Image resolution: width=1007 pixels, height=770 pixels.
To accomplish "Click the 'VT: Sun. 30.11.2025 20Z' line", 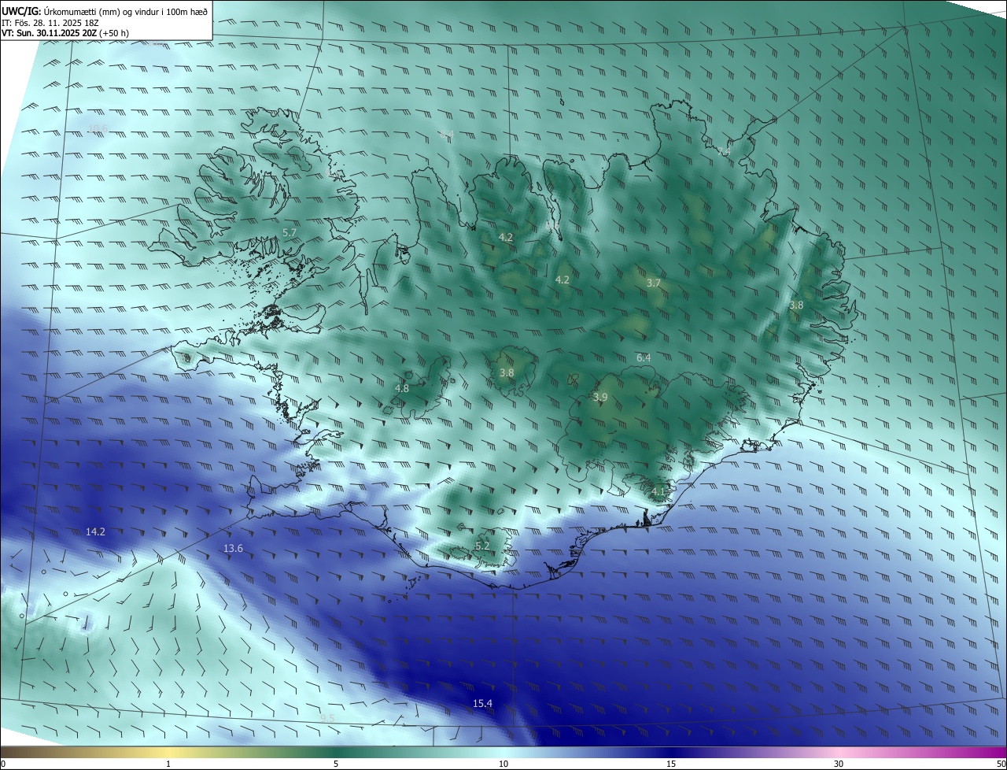I will [x=65, y=33].
